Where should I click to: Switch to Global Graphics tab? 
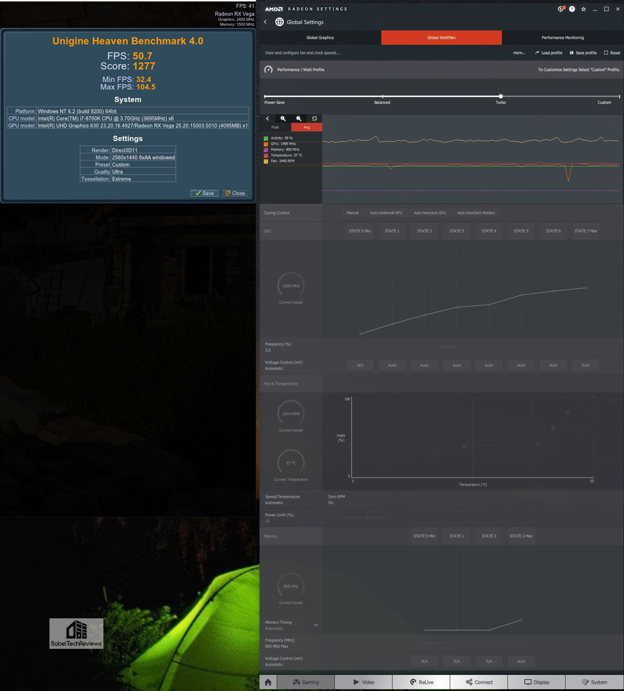click(x=320, y=37)
